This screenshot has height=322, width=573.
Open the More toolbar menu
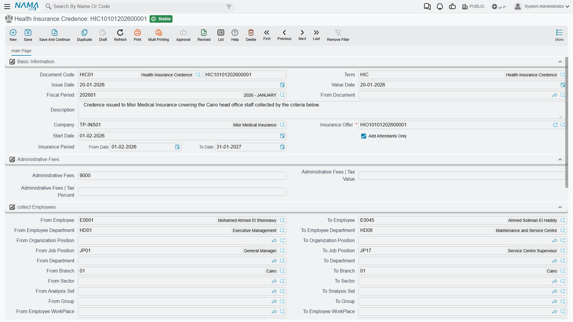pos(559,35)
